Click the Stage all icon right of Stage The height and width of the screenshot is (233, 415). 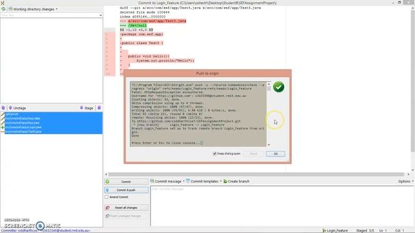pos(99,108)
